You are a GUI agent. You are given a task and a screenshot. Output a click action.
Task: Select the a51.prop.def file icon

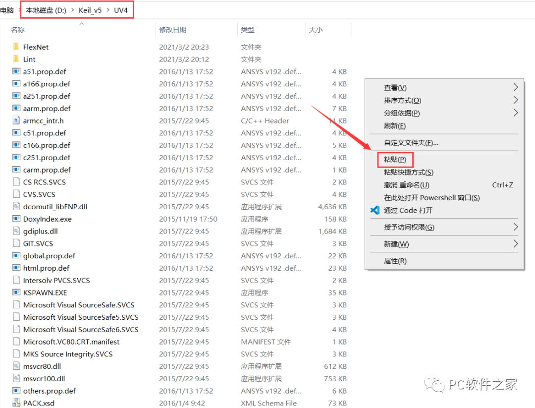tap(16, 71)
